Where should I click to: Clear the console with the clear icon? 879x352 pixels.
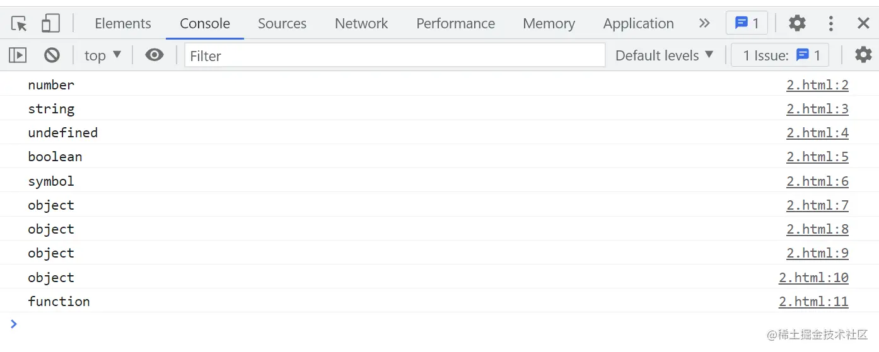pyautogui.click(x=52, y=55)
